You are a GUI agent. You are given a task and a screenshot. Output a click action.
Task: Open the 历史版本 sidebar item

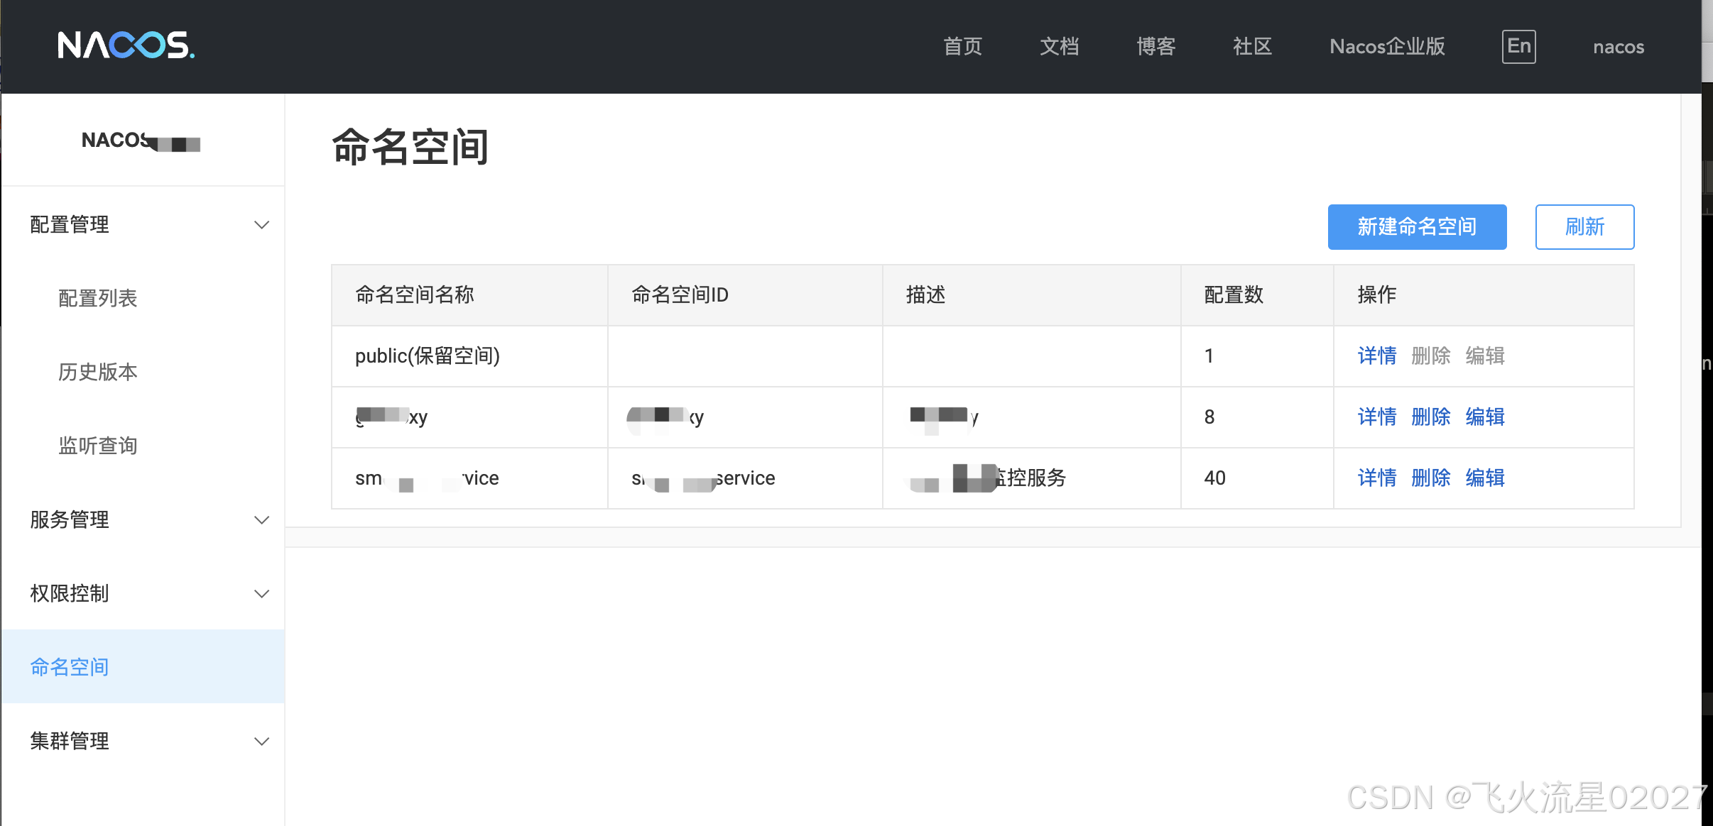(98, 372)
